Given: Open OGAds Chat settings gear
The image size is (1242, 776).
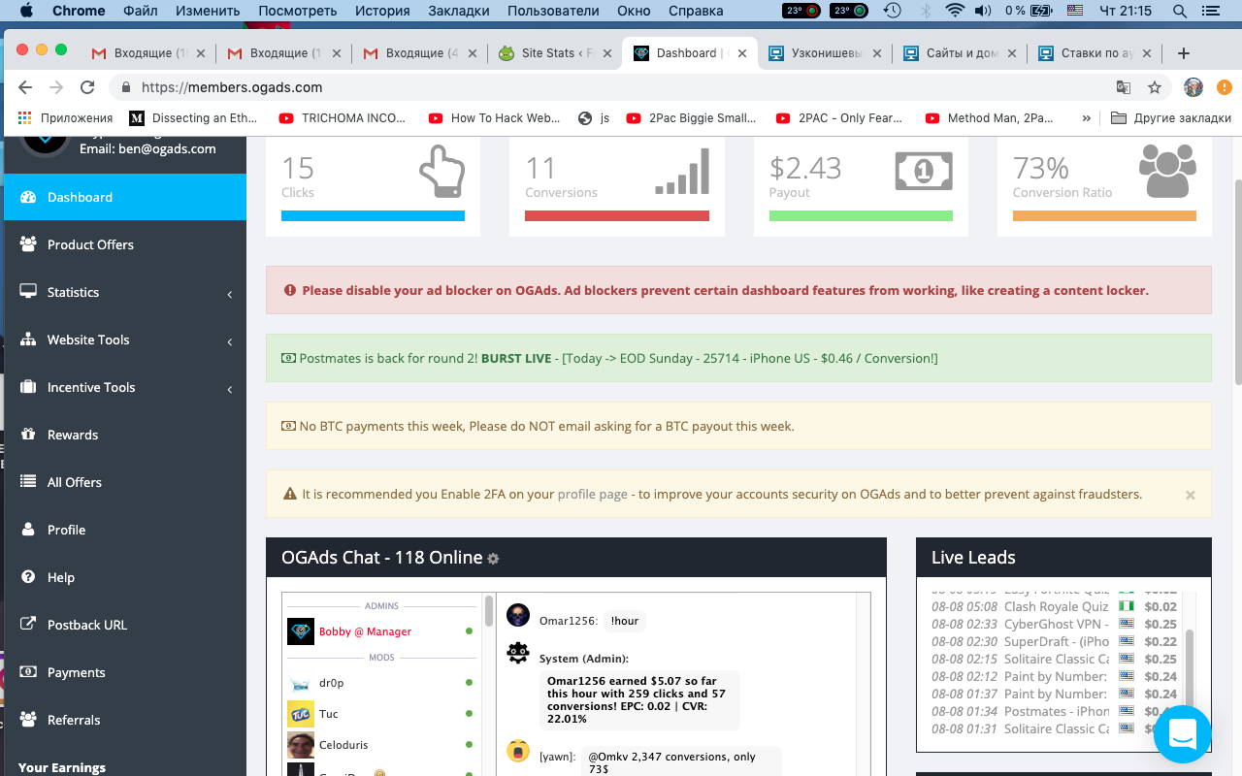Looking at the screenshot, I should (493, 559).
